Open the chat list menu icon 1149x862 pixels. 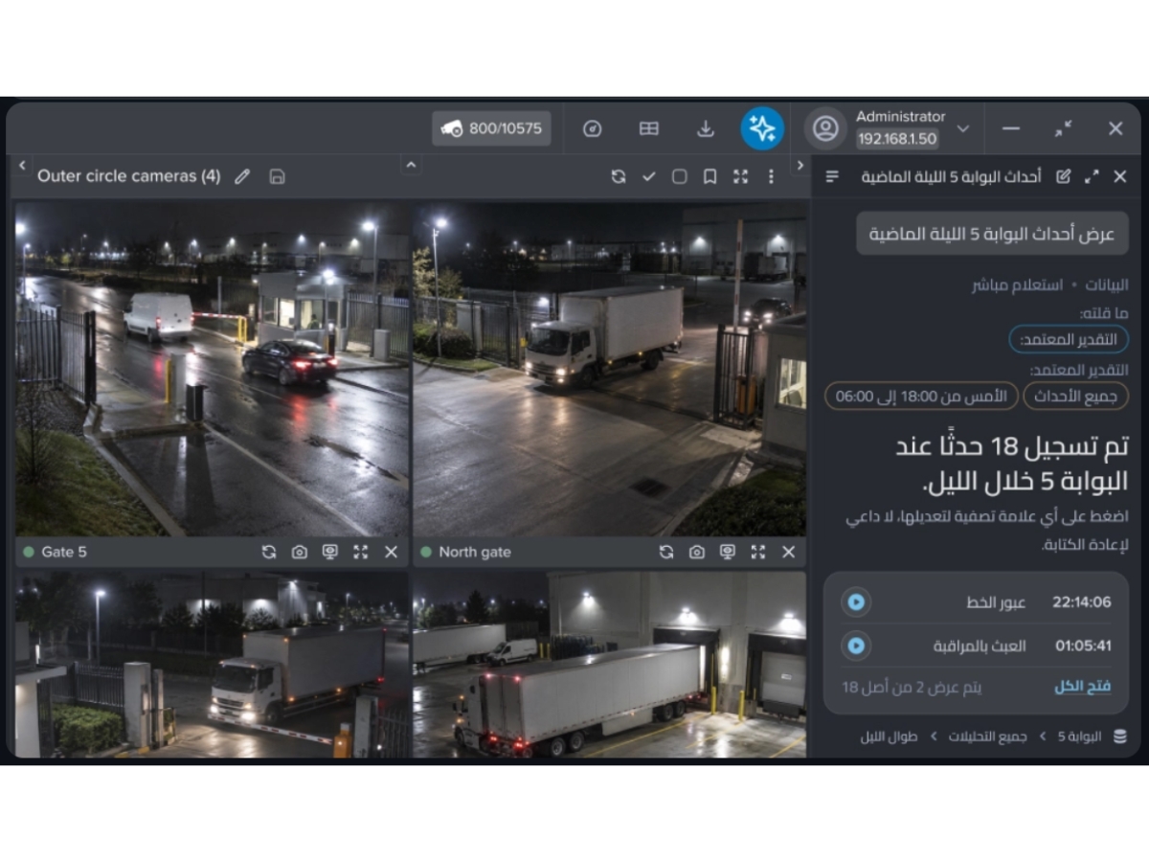pos(832,176)
